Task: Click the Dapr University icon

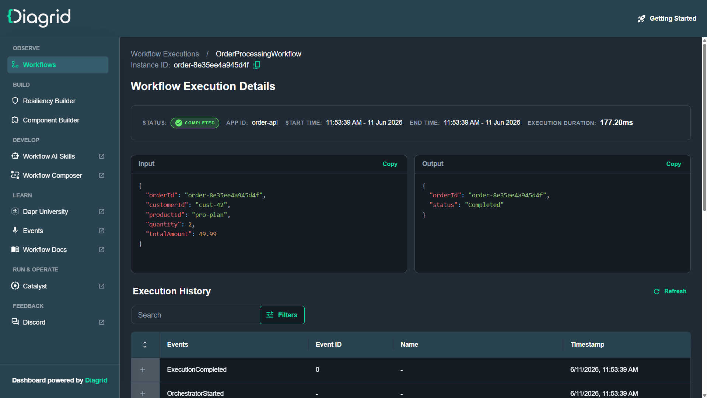Action: 15,211
